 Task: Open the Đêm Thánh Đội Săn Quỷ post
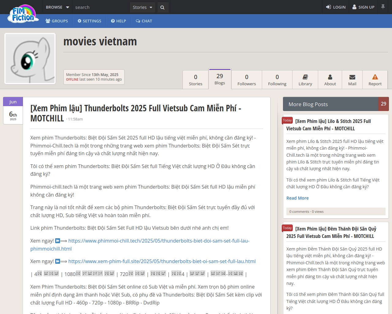(x=331, y=232)
